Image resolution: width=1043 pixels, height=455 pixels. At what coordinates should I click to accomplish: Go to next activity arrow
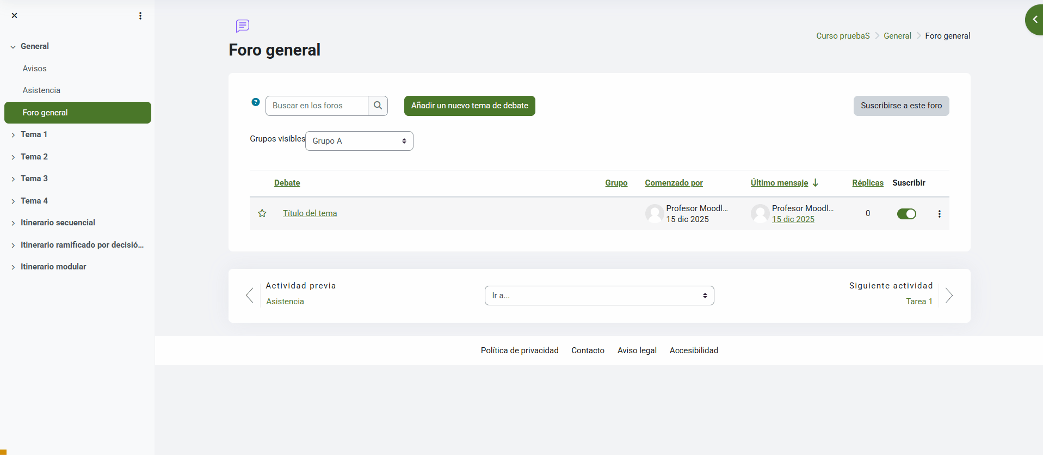click(949, 296)
